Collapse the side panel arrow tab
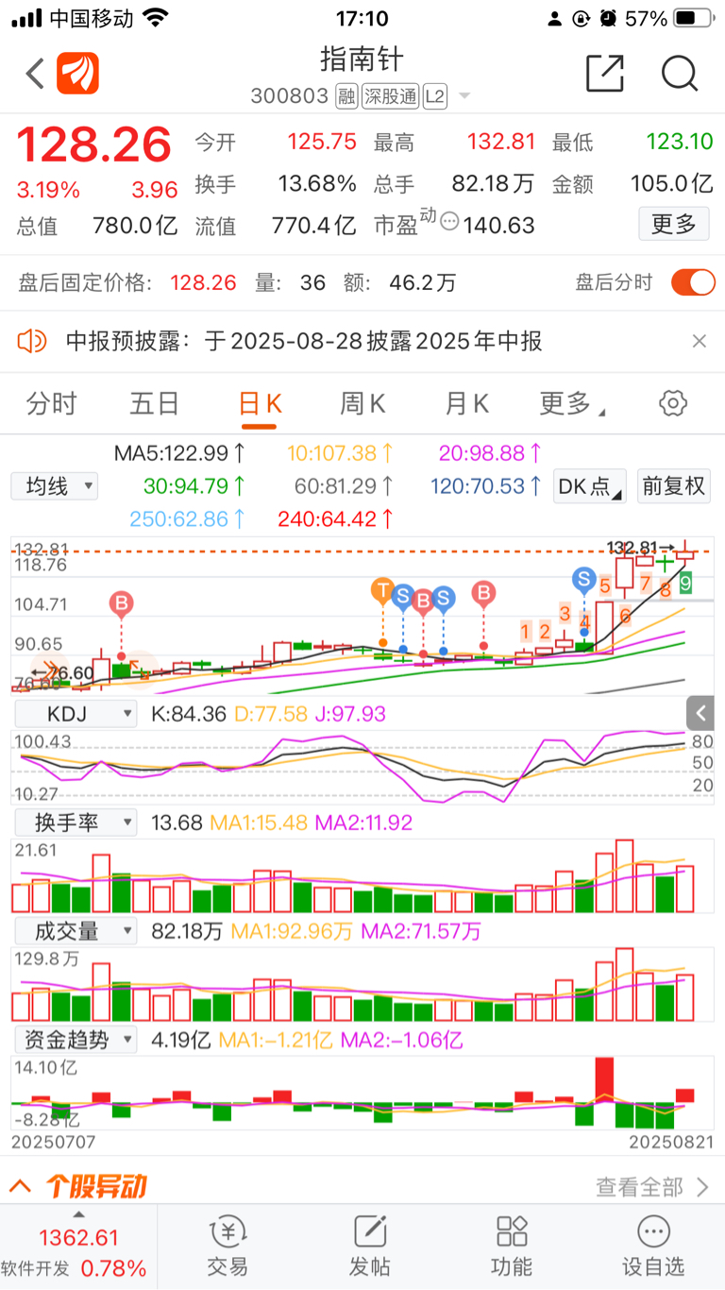This screenshot has height=1290, width=725. [x=700, y=712]
